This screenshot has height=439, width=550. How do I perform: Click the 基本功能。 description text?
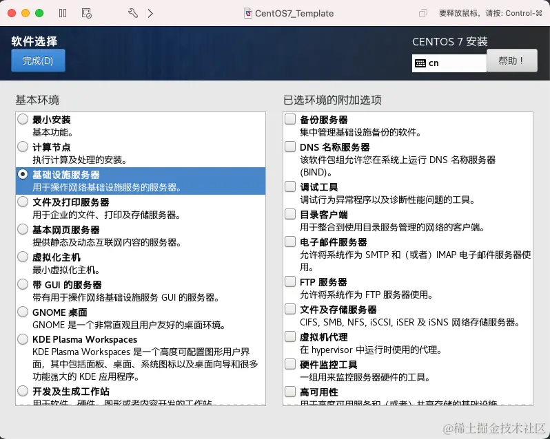pos(53,133)
